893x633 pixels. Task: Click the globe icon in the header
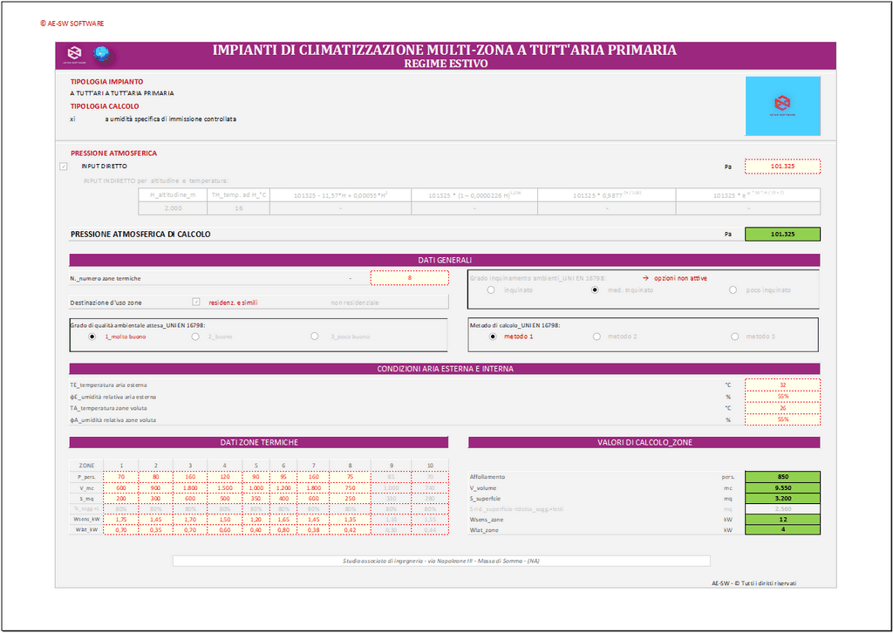pyautogui.click(x=103, y=54)
